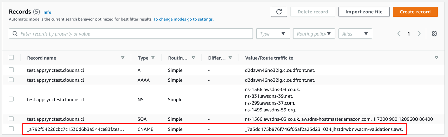Click the filter records search field
This screenshot has height=137, width=448.
coord(131,33)
